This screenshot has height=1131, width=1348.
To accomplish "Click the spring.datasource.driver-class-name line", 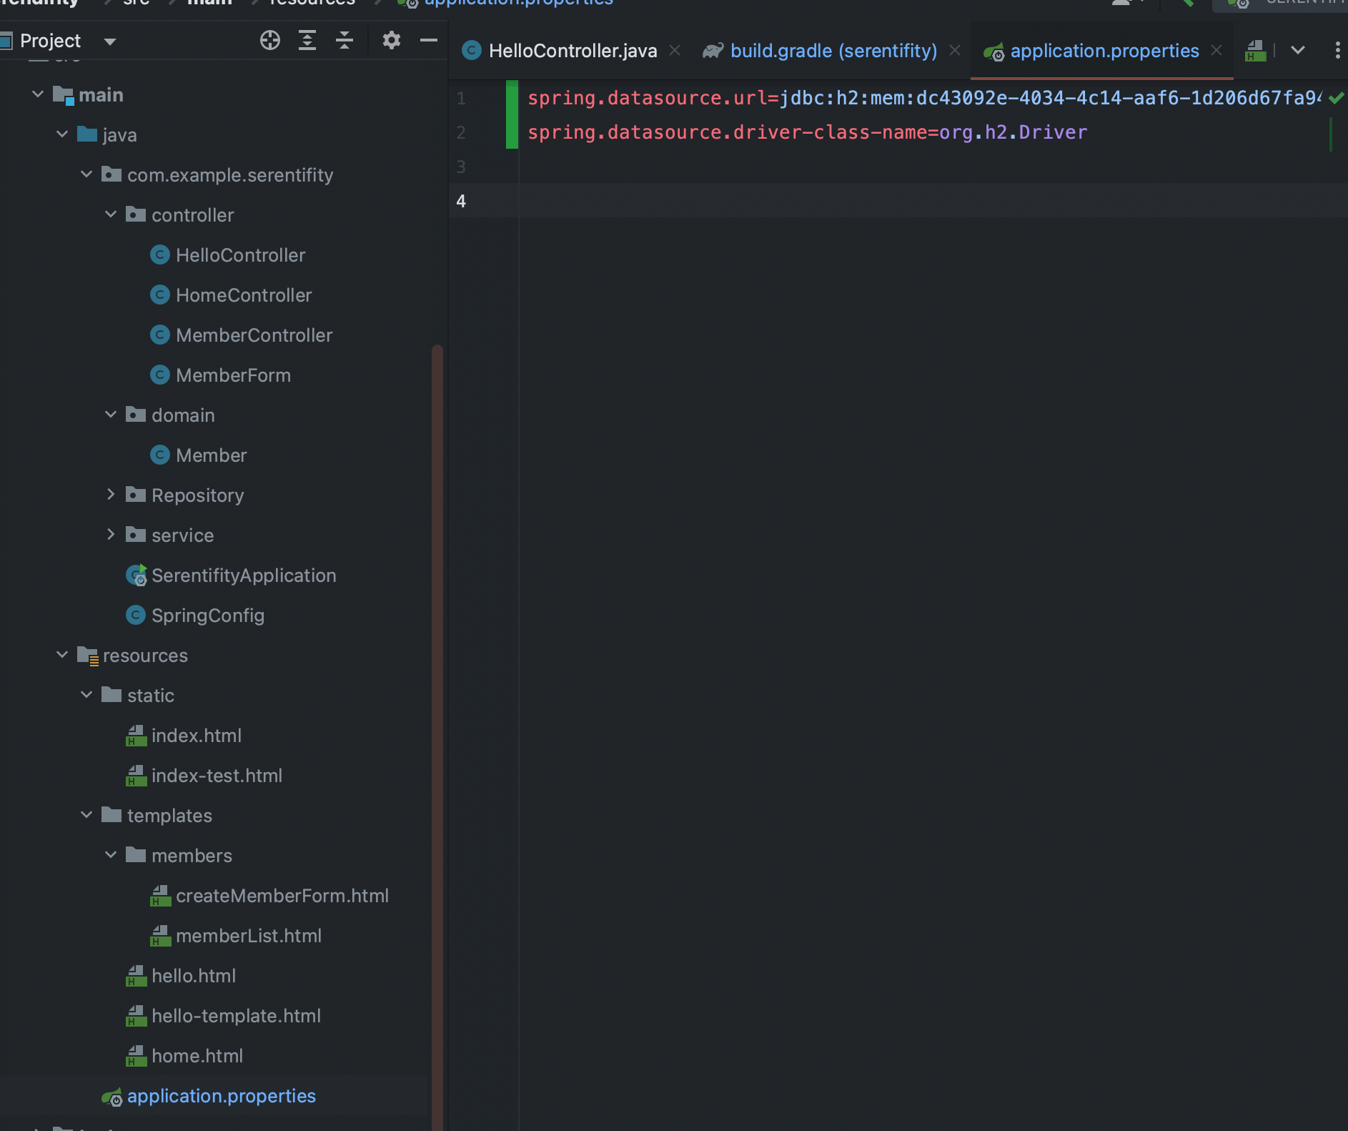I will 807,132.
